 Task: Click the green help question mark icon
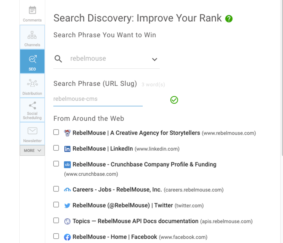coord(229,19)
